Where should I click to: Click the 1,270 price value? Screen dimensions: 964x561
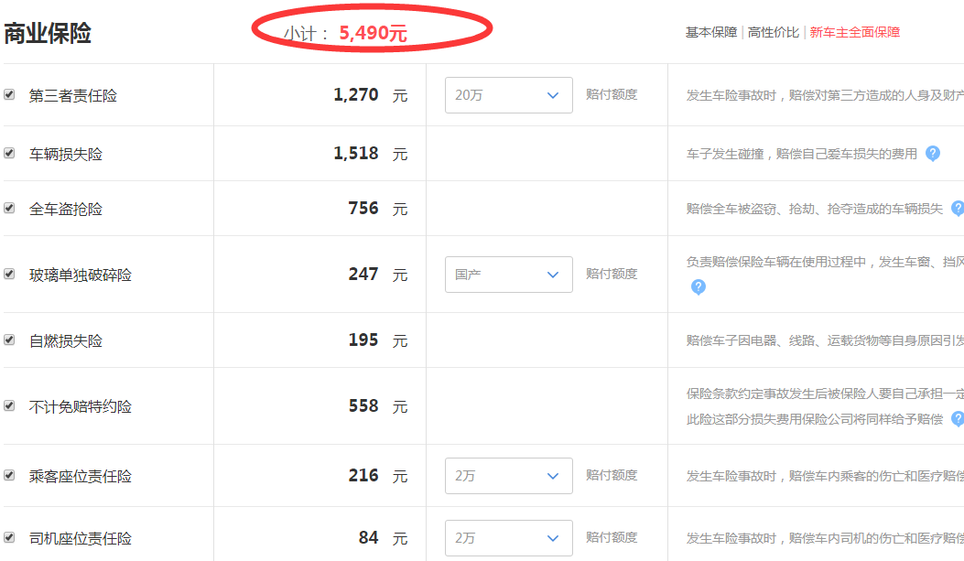(356, 94)
